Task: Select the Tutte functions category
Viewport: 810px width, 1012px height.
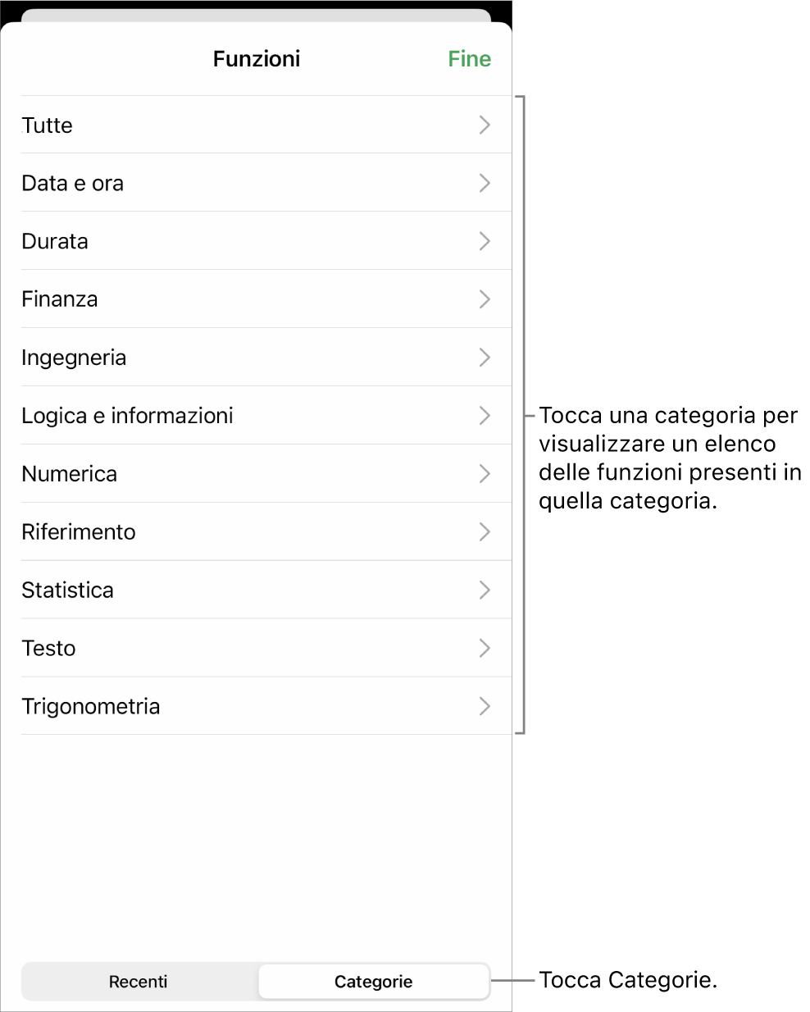Action: pos(48,125)
